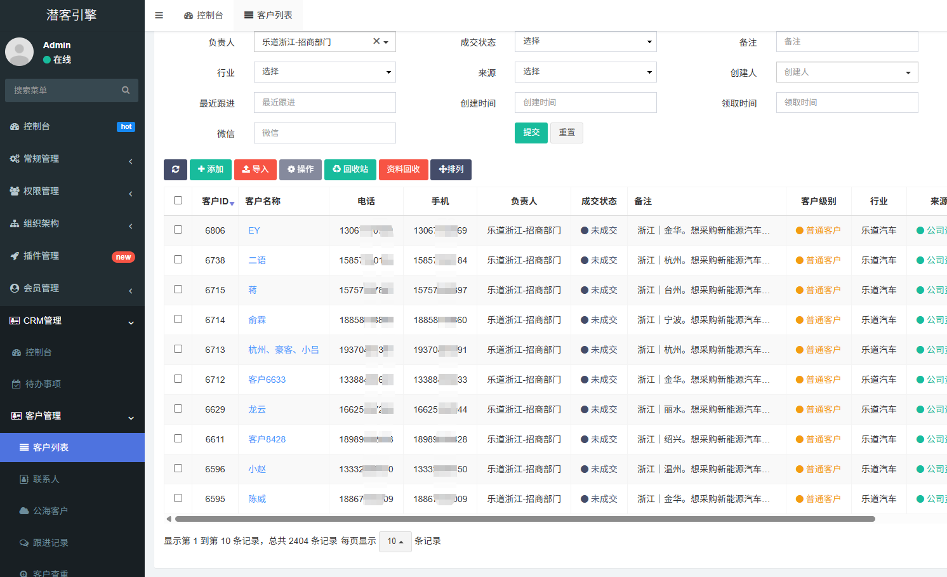
Task: Open customer link 龙云
Action: [257, 409]
